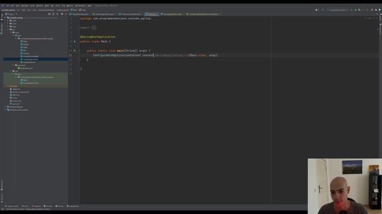The height and width of the screenshot is (214, 382).
Task: Click the package declaration line
Action: click(x=116, y=18)
